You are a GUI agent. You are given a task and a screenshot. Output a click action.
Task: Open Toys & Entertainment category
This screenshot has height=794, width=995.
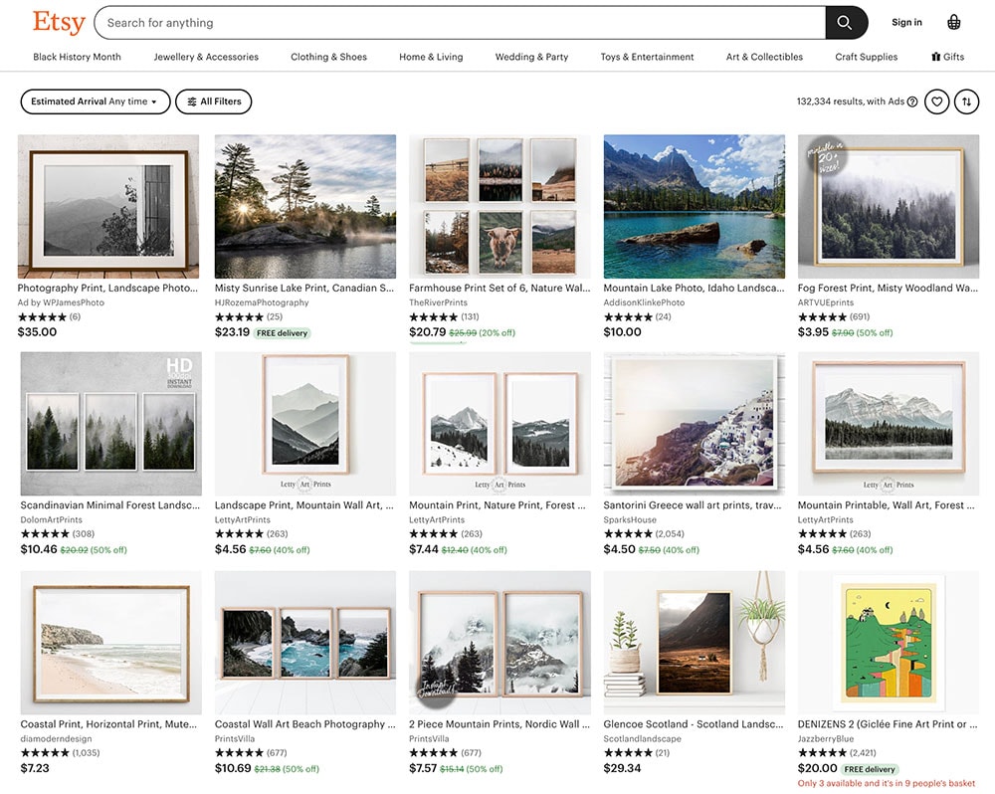point(648,57)
